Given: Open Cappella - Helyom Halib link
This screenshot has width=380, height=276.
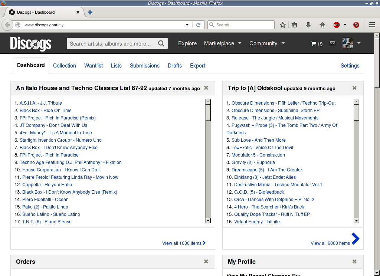Looking at the screenshot, I should tap(47, 185).
